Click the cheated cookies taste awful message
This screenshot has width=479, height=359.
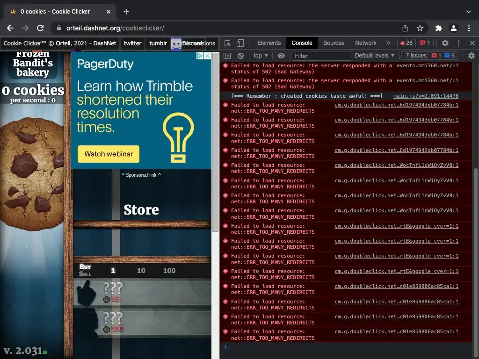[x=307, y=96]
